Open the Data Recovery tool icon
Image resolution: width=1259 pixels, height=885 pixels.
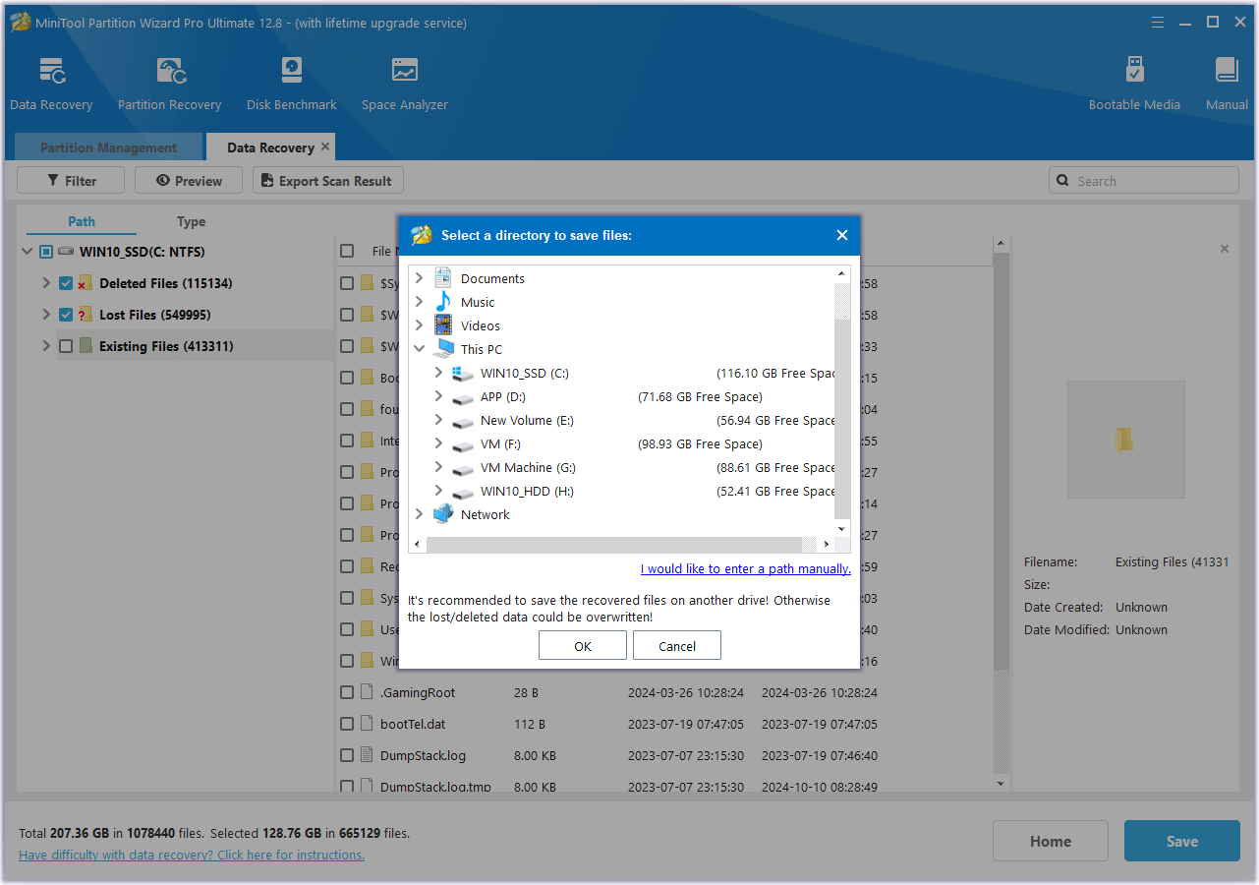51,72
